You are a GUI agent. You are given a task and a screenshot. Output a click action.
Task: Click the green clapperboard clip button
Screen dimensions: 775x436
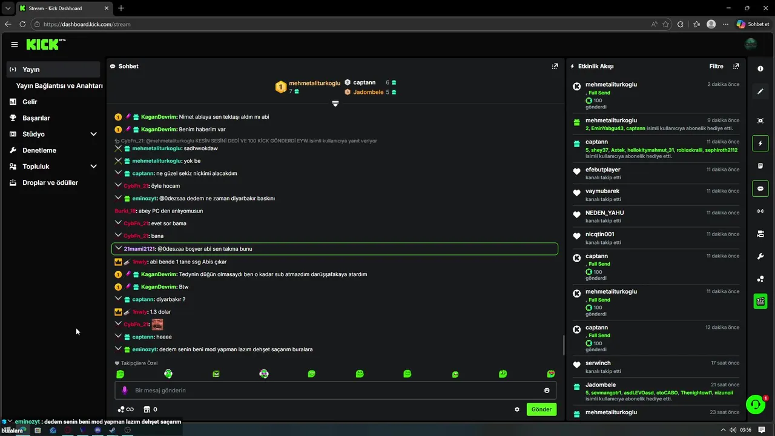pos(760,301)
